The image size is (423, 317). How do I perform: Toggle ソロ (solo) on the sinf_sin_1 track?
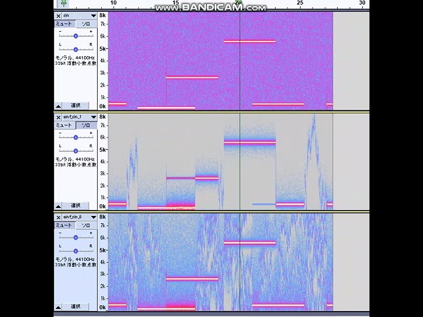pyautogui.click(x=86, y=125)
